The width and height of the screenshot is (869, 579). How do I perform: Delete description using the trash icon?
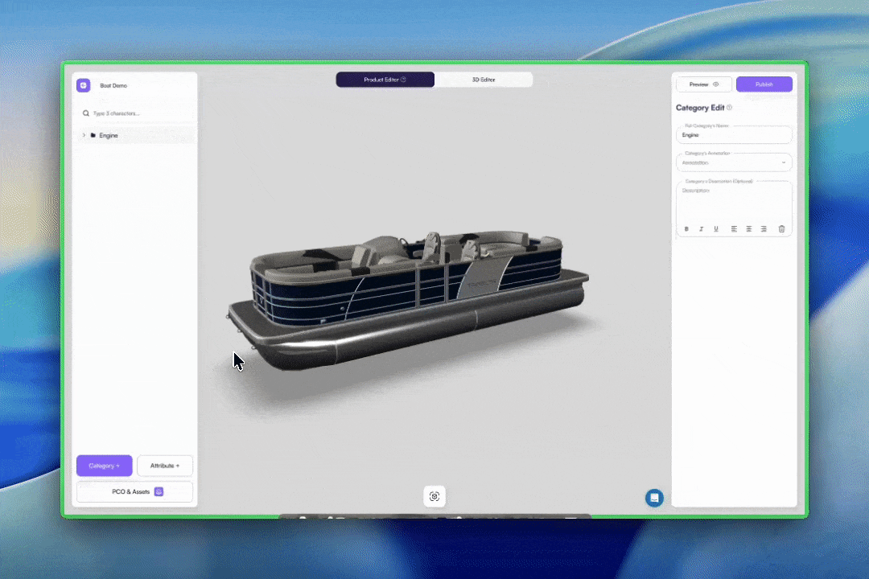tap(781, 229)
